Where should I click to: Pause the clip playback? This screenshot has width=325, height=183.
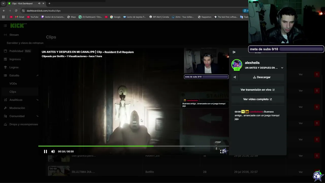coord(45,151)
